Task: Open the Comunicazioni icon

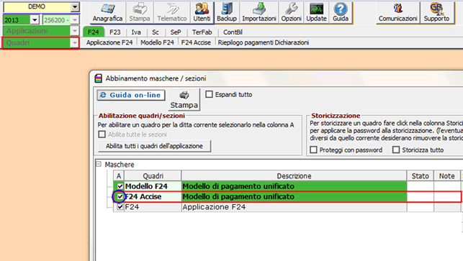Action: point(397,12)
